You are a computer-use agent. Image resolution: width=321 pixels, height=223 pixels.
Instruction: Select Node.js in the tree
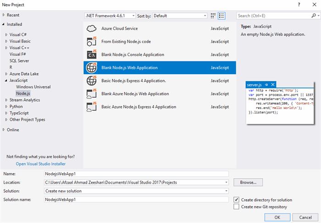(23, 93)
